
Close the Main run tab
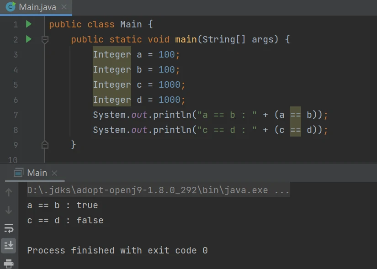54,173
